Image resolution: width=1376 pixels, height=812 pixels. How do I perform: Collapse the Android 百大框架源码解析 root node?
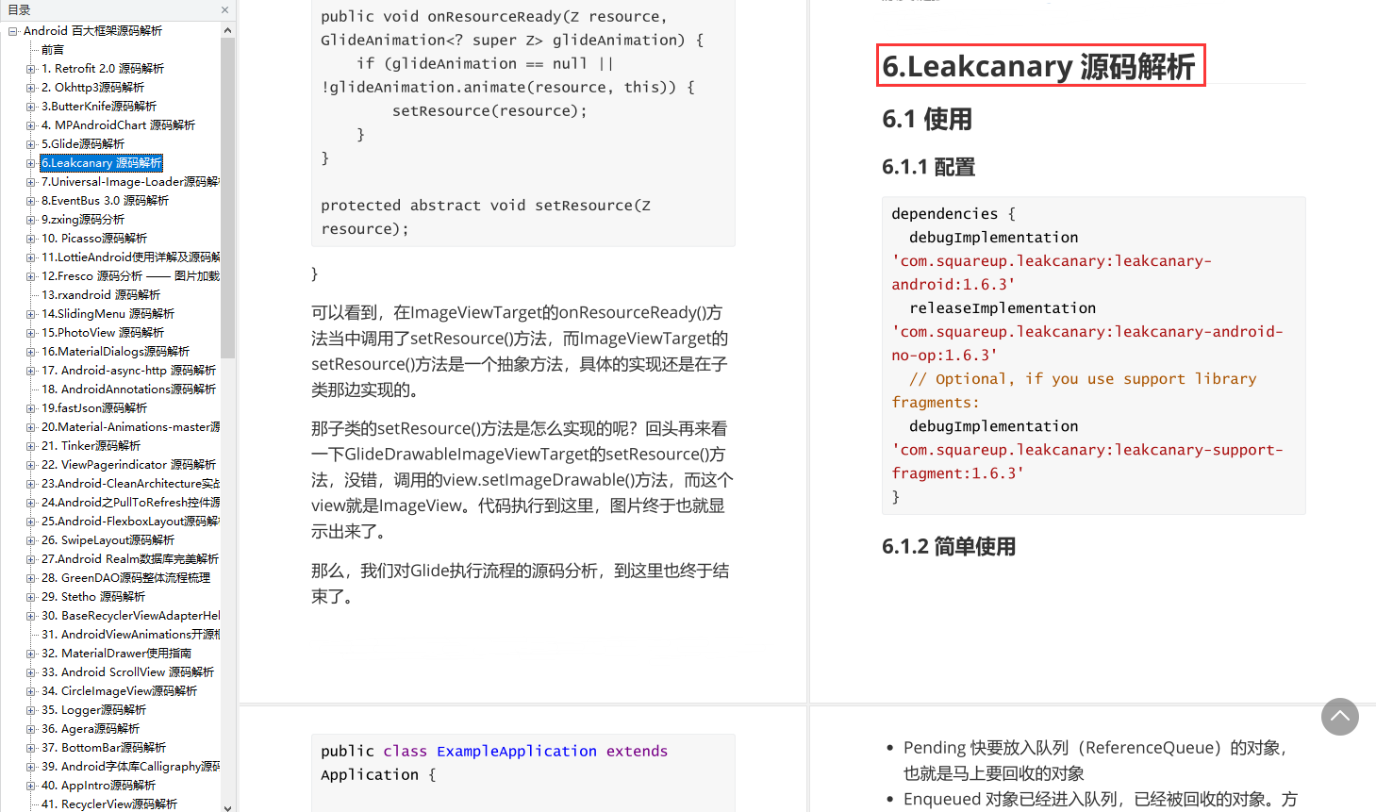click(13, 31)
